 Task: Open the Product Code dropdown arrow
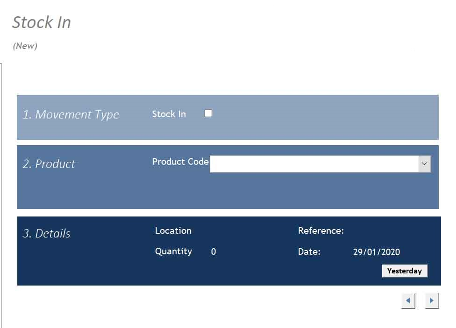(424, 164)
